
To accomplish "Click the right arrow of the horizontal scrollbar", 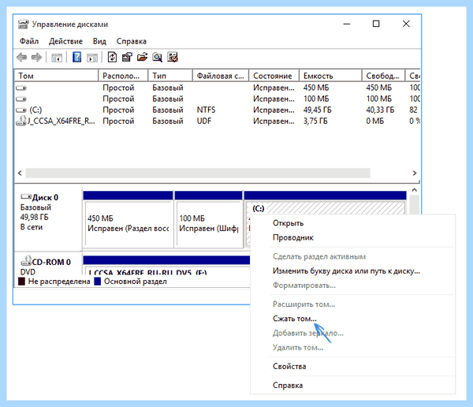I will tap(415, 173).
